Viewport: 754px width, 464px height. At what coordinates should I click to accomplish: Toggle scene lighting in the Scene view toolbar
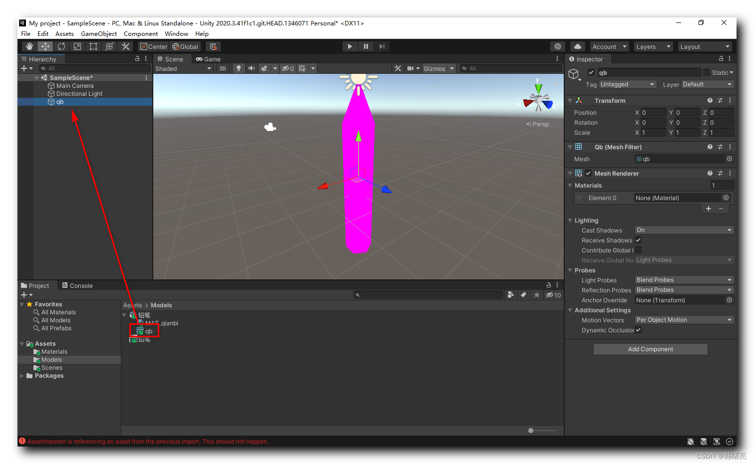239,68
